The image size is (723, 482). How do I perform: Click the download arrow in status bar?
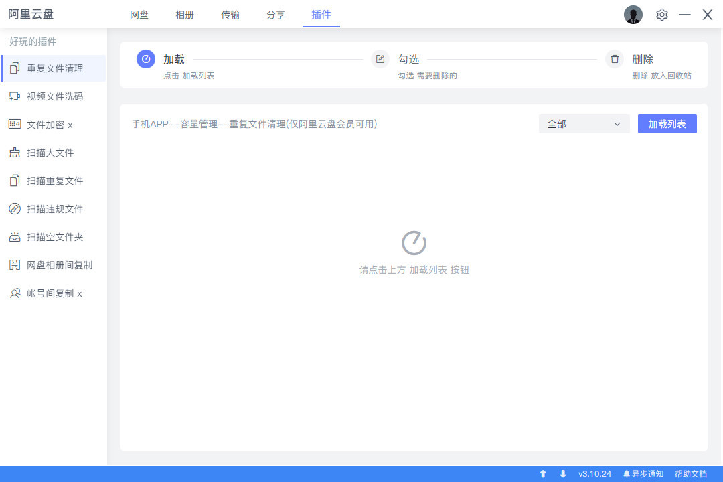coord(563,474)
